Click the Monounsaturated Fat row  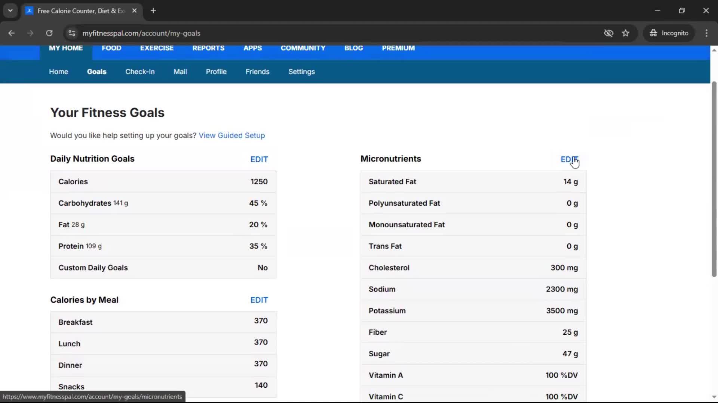click(x=473, y=225)
